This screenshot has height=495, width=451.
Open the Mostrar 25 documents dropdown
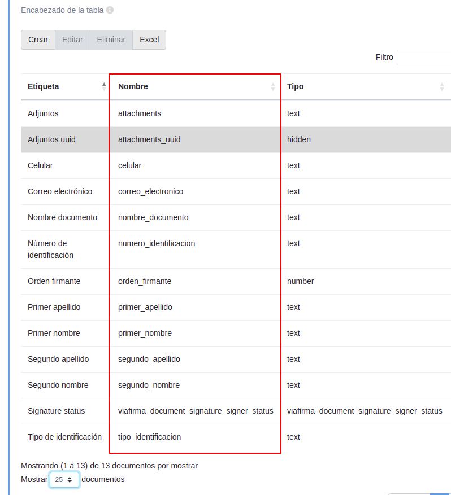click(64, 480)
